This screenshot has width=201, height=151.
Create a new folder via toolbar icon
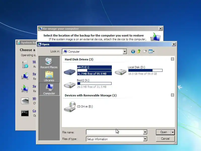click(145, 52)
